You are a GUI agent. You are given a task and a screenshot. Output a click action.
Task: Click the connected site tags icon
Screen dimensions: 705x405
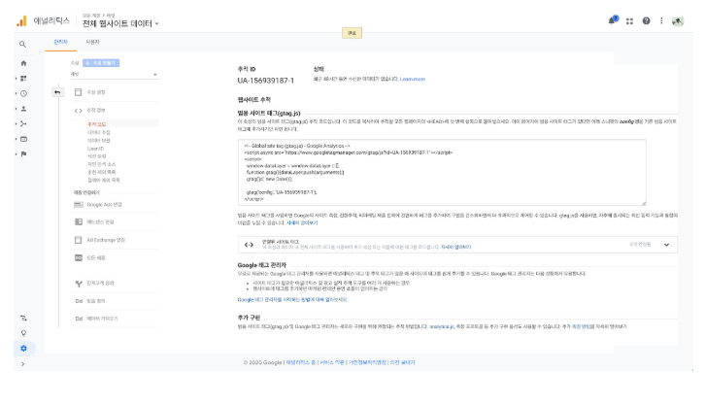(249, 245)
